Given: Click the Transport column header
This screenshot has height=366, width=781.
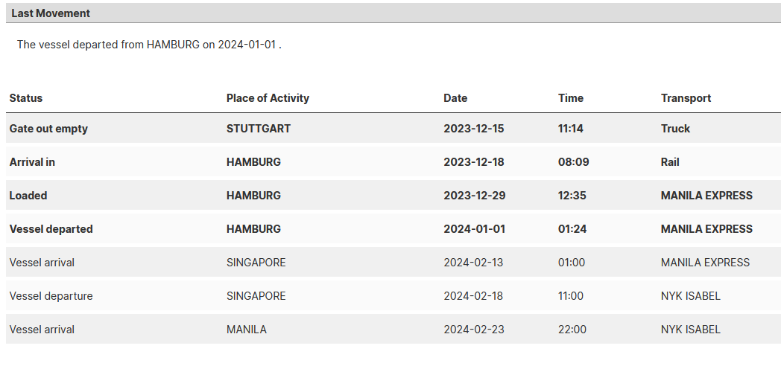Looking at the screenshot, I should 686,98.
